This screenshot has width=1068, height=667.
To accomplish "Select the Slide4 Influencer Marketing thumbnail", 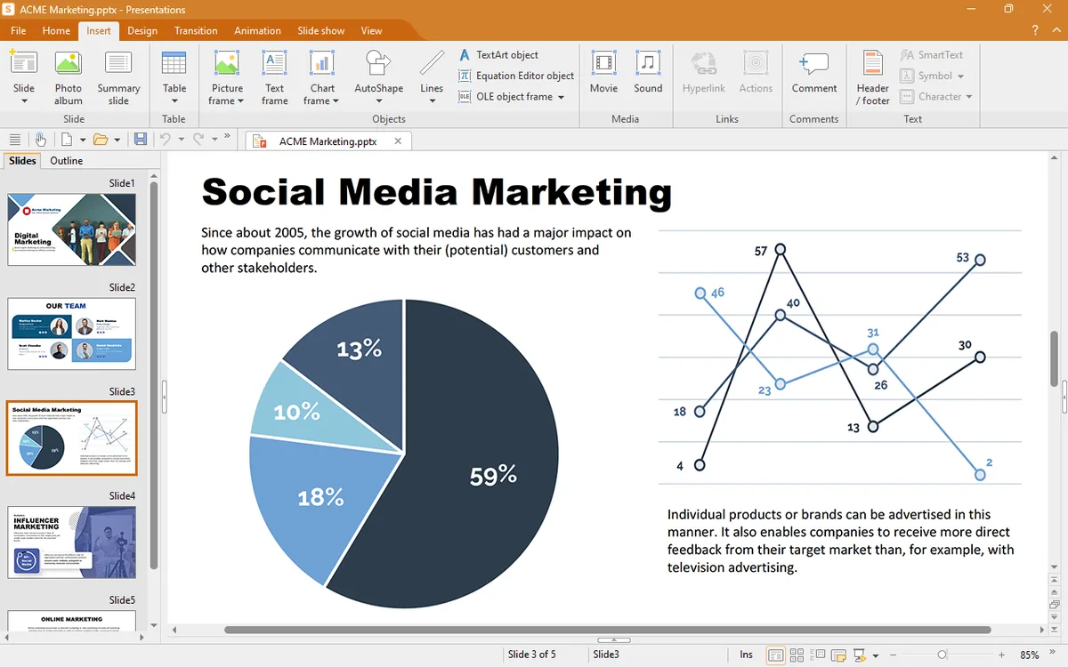I will (x=72, y=542).
